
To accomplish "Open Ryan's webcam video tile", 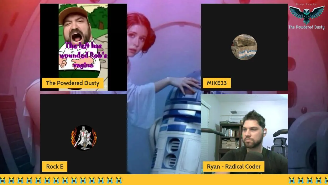I will coord(244,134).
